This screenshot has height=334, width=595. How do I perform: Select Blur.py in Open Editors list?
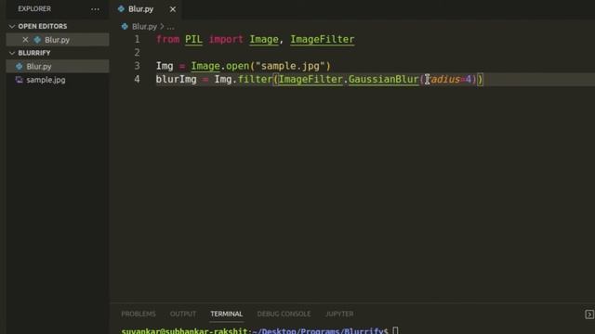point(58,40)
